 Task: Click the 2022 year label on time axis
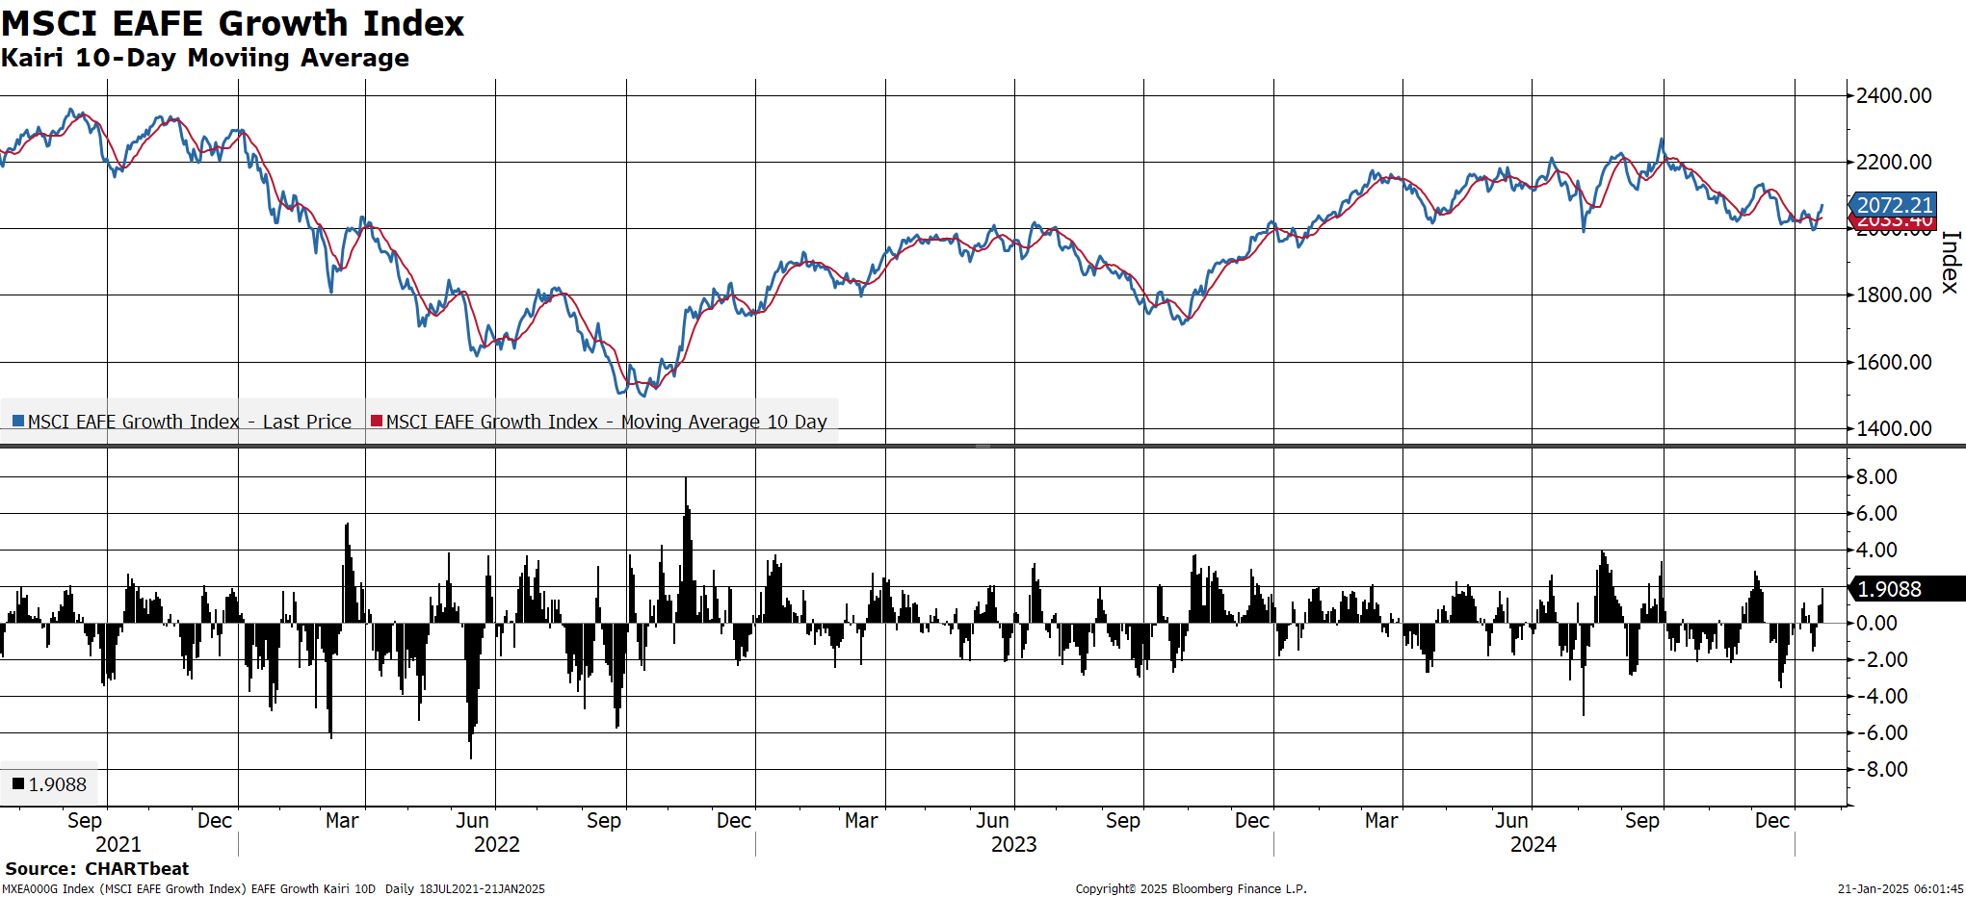[497, 844]
